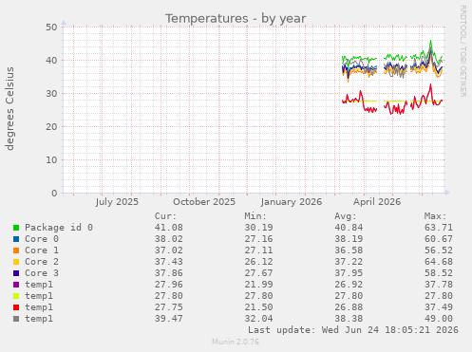Viewport: 472px width, 352px height.
Task: Click the red swatch in the 27.75 row
Action: click(16, 307)
